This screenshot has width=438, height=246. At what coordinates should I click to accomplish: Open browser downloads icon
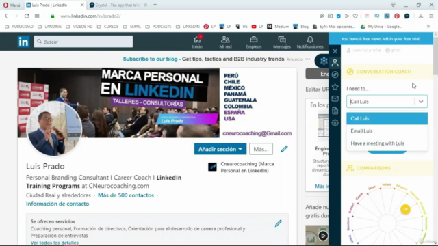(421, 16)
